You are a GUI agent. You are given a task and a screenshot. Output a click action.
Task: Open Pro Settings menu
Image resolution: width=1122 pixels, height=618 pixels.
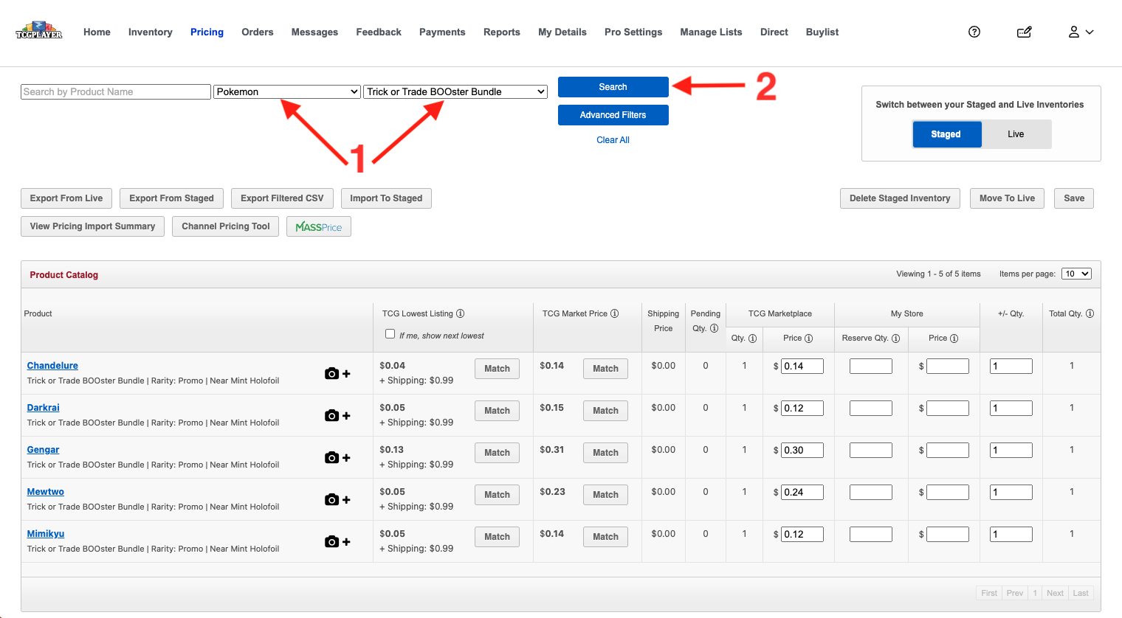pyautogui.click(x=633, y=32)
